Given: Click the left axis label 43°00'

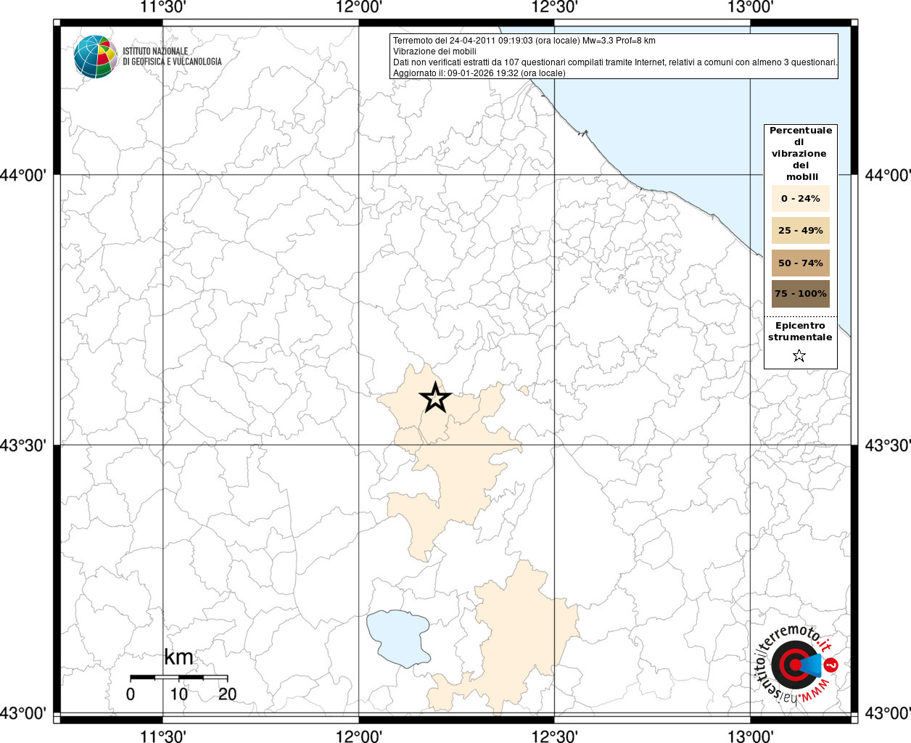Looking at the screenshot, I should pos(23,713).
